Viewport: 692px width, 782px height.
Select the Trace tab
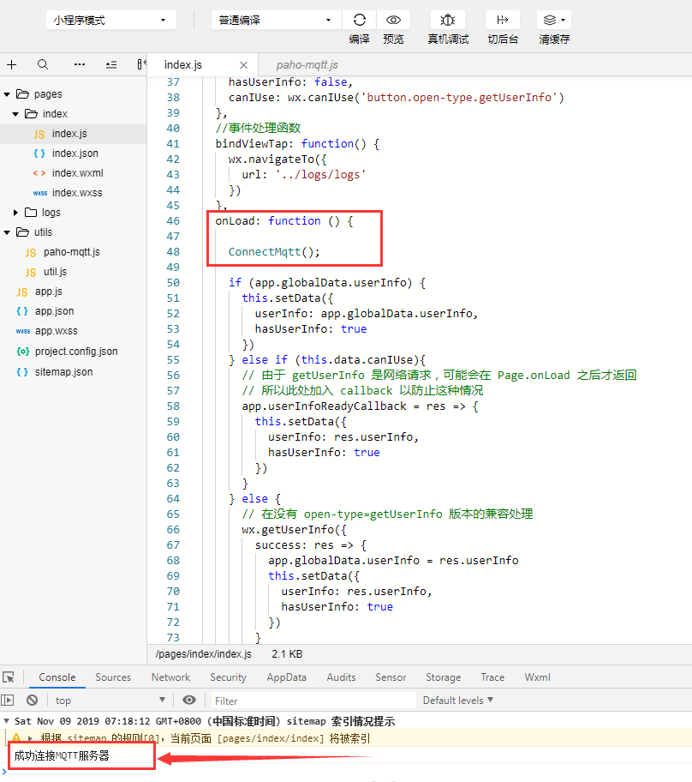click(492, 677)
